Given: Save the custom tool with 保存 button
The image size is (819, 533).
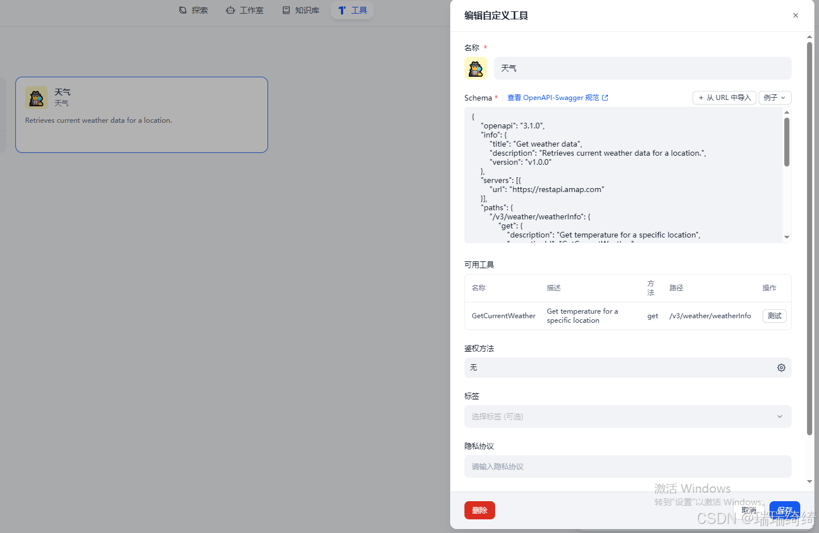Looking at the screenshot, I should [x=784, y=510].
